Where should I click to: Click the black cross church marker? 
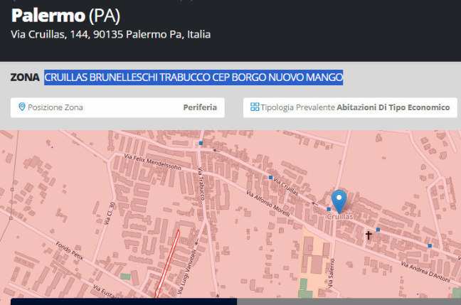(x=369, y=235)
